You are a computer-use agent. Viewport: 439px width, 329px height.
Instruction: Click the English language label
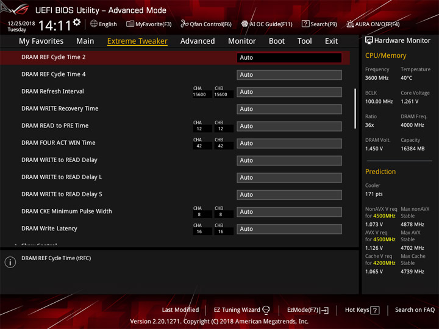pos(108,24)
